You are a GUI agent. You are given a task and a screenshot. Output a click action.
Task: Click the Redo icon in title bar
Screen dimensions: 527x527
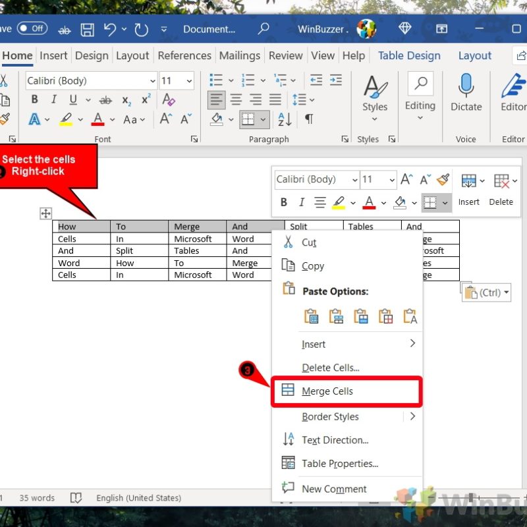141,30
